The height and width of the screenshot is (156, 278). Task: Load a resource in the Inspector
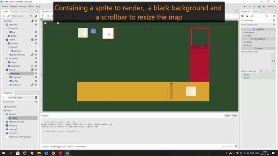click(247, 16)
